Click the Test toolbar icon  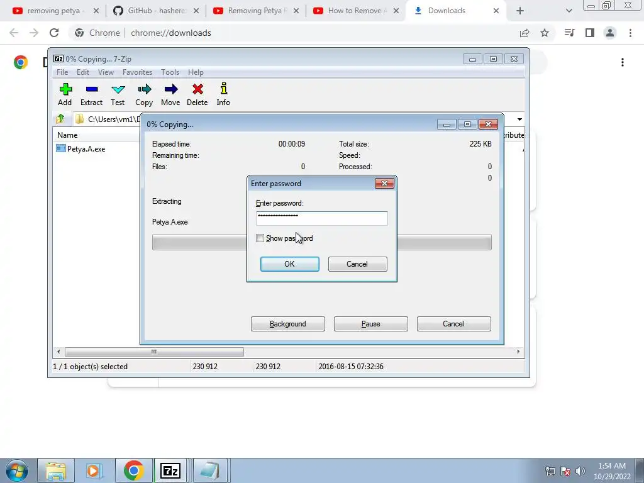click(118, 94)
